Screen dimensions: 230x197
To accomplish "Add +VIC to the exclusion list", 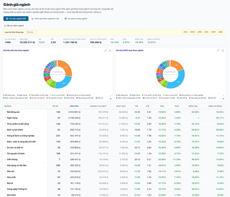I will 185,32.
